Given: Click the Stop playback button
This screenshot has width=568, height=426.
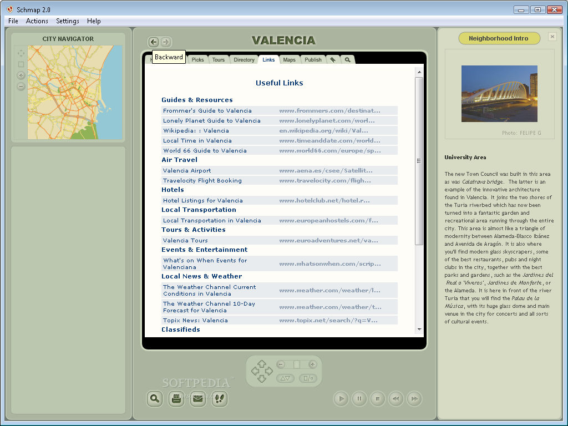Looking at the screenshot, I should 377,399.
